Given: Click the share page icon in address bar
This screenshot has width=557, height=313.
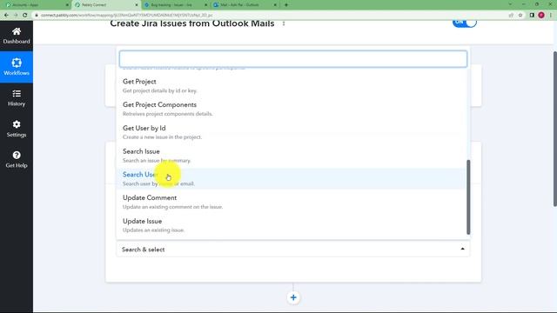Looking at the screenshot, I should tap(511, 15).
